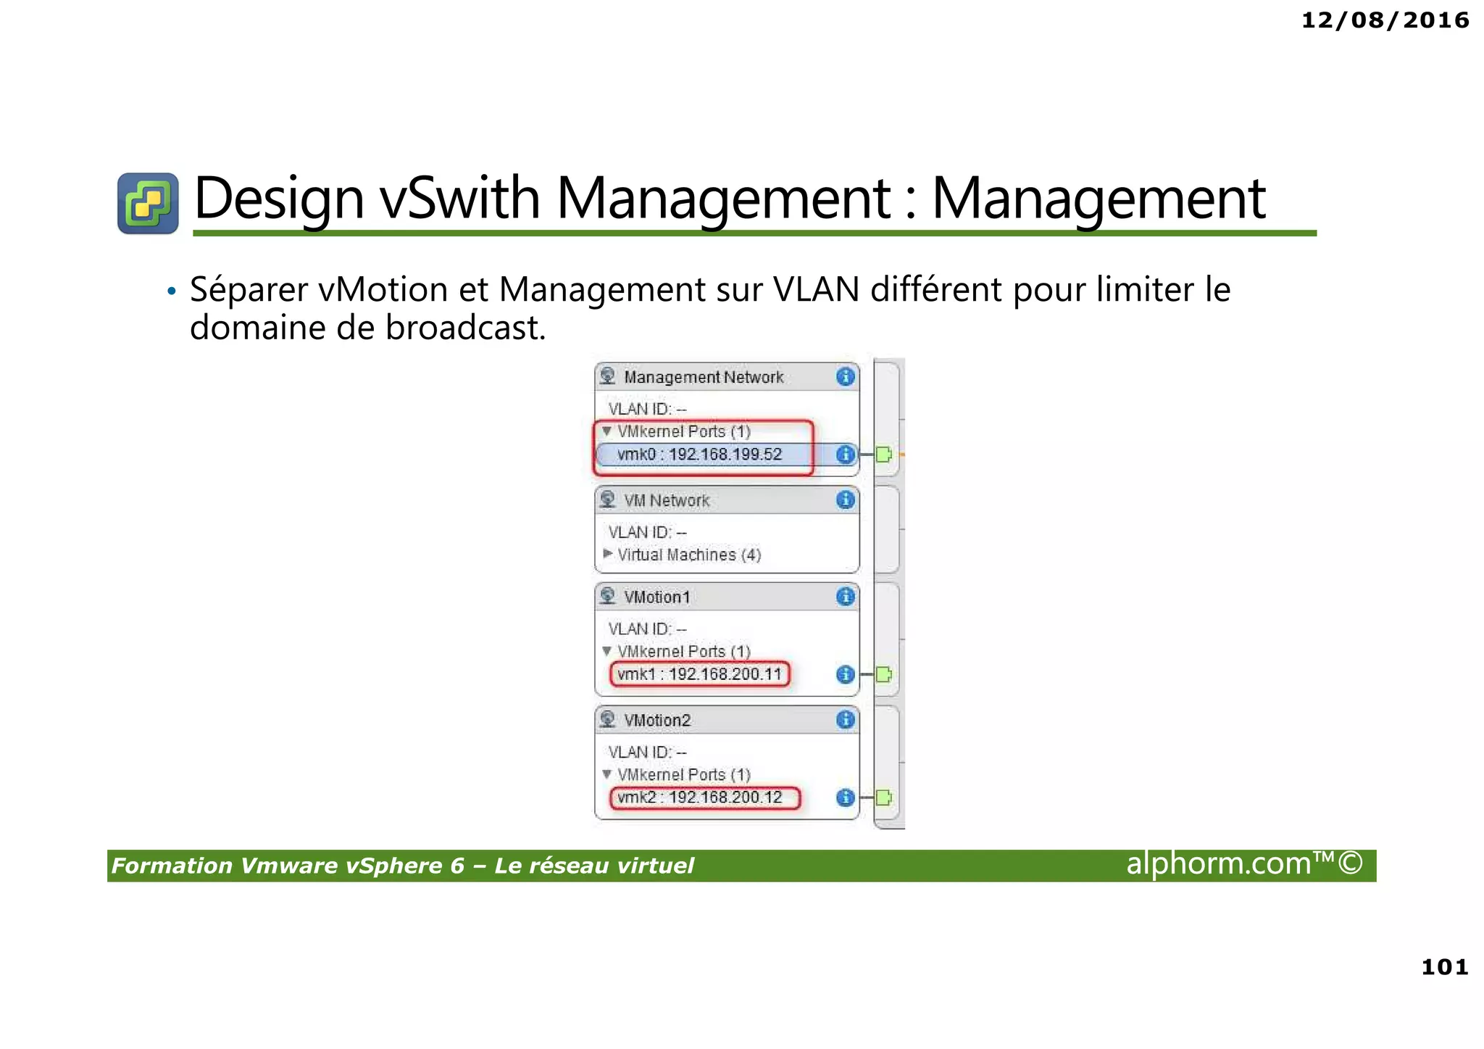Screen dimensions: 1484x1049
Task: Click the VM Network port group icon
Action: (x=608, y=500)
